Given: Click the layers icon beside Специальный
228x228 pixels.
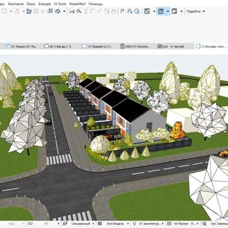Looking at the screenshot, I should tap(65, 224).
